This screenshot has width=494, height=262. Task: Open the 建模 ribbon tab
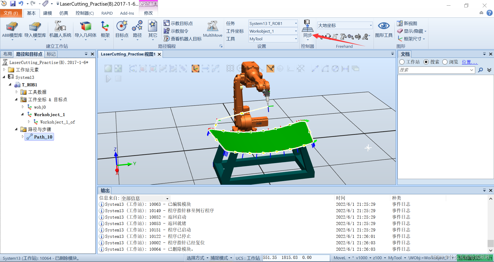48,13
